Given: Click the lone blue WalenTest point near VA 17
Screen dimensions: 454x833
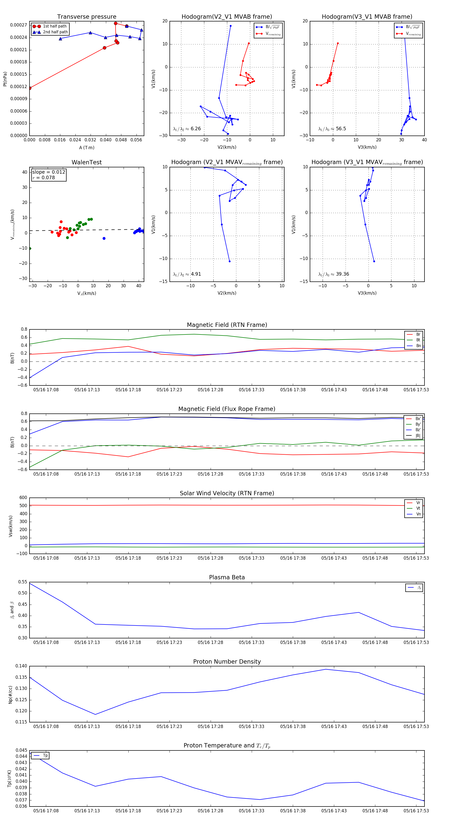Looking at the screenshot, I should (104, 238).
